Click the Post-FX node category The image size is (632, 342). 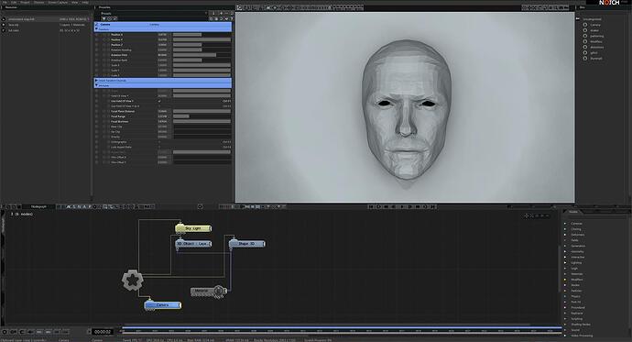576,302
